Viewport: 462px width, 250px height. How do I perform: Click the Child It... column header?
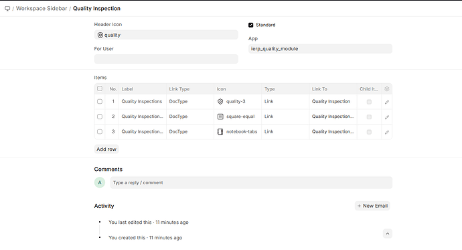pos(369,88)
